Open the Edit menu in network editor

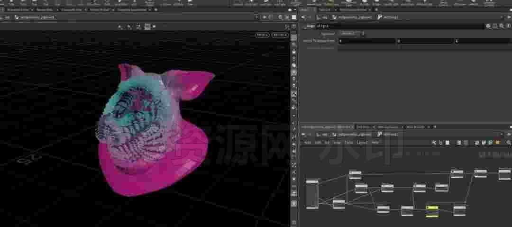point(318,142)
